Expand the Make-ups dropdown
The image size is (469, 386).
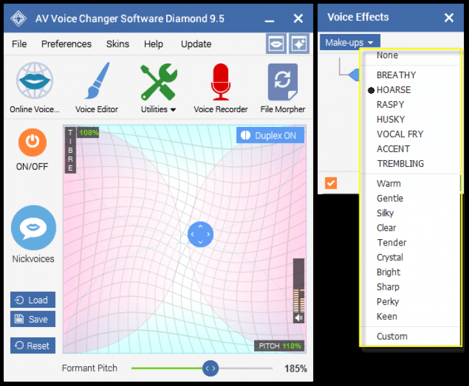pos(350,42)
